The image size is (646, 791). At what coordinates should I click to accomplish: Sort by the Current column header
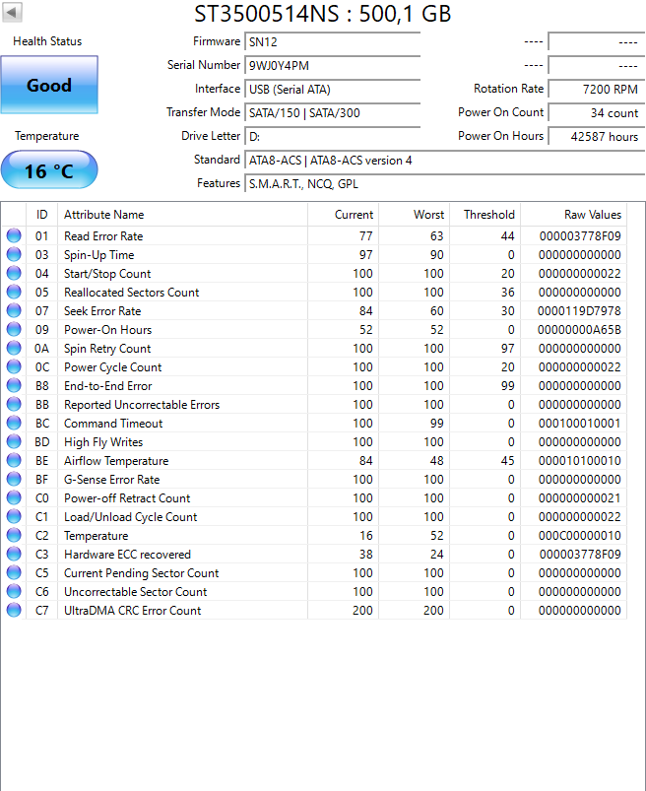tap(343, 215)
